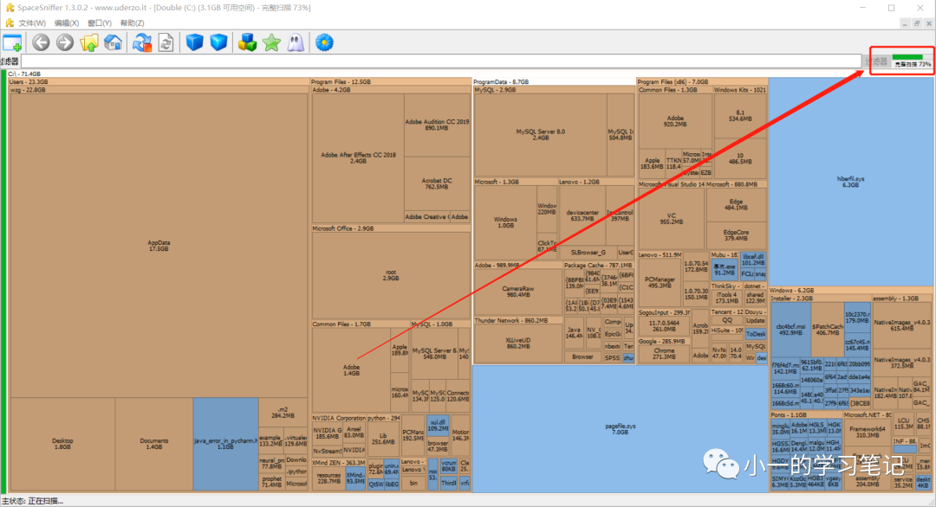The height and width of the screenshot is (507, 936).
Task: Go back with the left arrow icon
Action: tap(41, 43)
